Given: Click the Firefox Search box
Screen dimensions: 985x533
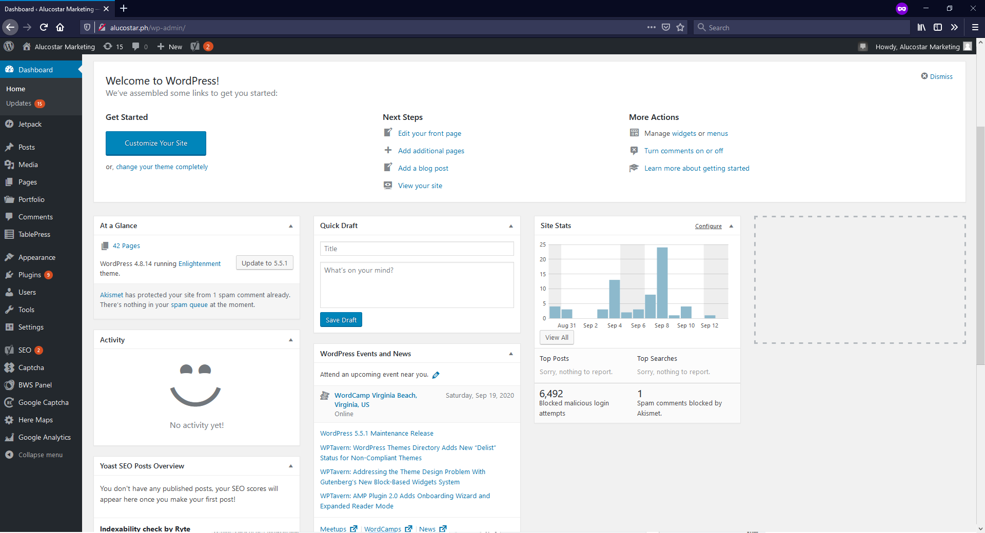Looking at the screenshot, I should point(801,27).
